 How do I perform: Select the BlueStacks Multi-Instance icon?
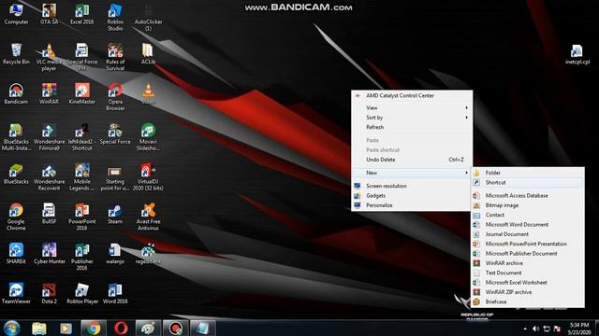click(16, 137)
